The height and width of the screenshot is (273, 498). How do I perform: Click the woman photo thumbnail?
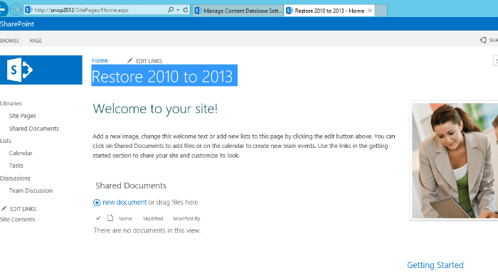[x=455, y=161]
